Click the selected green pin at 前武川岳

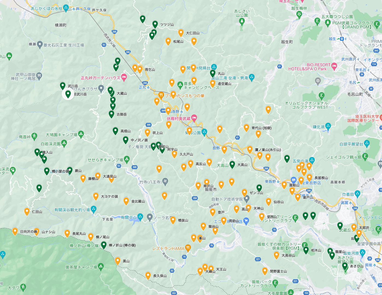tap(68, 94)
